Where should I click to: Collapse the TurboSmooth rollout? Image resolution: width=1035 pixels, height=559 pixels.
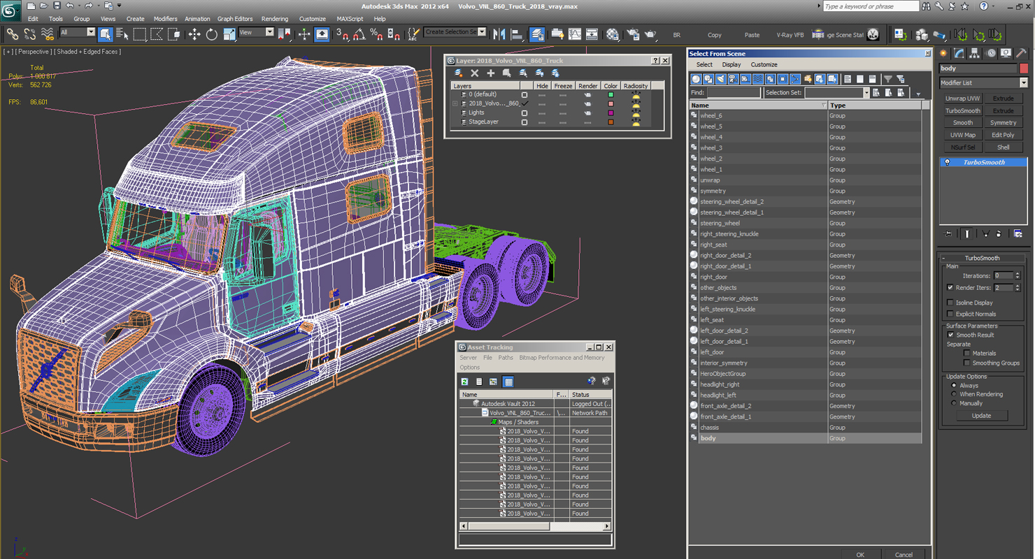pos(943,258)
